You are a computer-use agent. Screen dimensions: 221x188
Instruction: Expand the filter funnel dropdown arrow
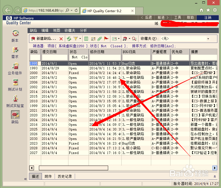(x=80, y=38)
